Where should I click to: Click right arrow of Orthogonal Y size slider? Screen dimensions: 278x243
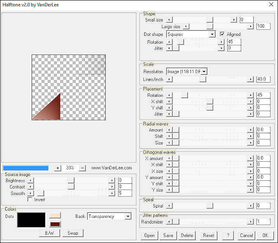[250, 190]
